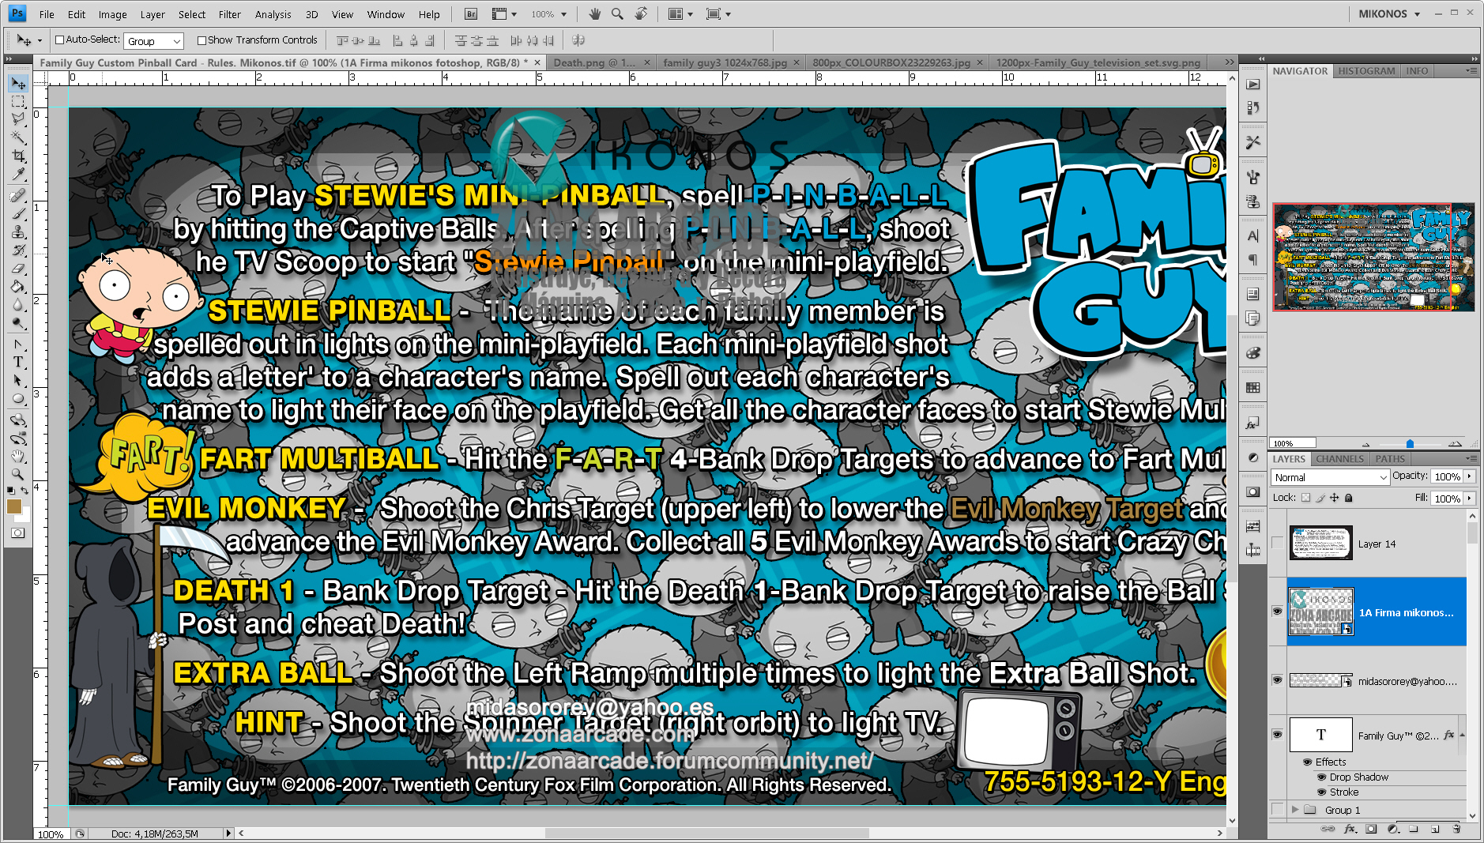Toggle Quick Mask mode
Viewport: 1484px width, 843px height.
pyautogui.click(x=18, y=533)
